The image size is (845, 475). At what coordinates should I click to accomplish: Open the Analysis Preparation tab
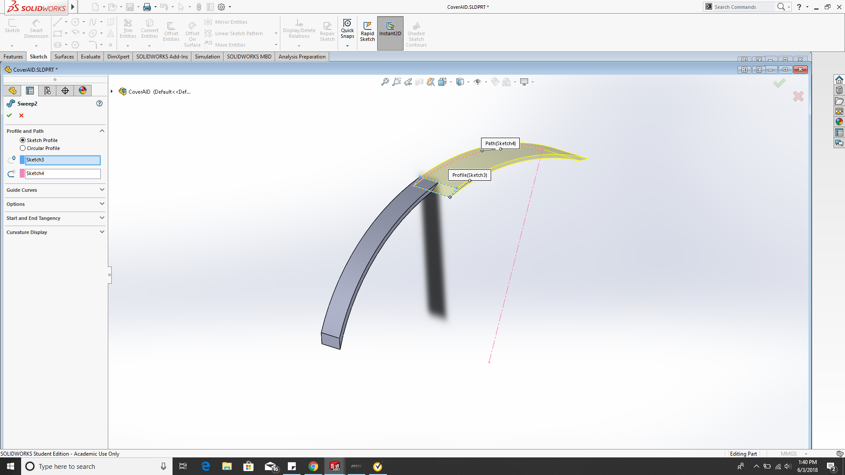(x=302, y=57)
